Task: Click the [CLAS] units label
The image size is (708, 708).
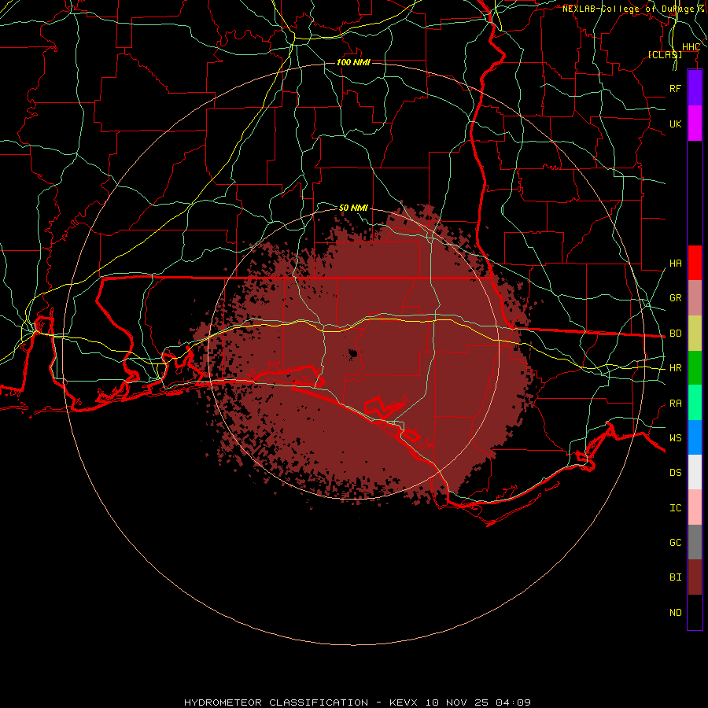Action: pyautogui.click(x=665, y=54)
